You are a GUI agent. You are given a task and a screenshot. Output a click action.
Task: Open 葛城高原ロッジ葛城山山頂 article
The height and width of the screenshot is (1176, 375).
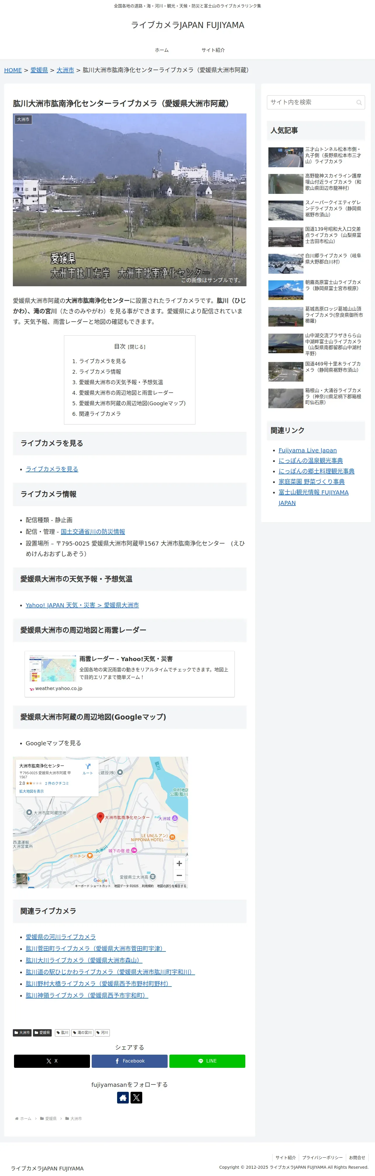tap(316, 316)
